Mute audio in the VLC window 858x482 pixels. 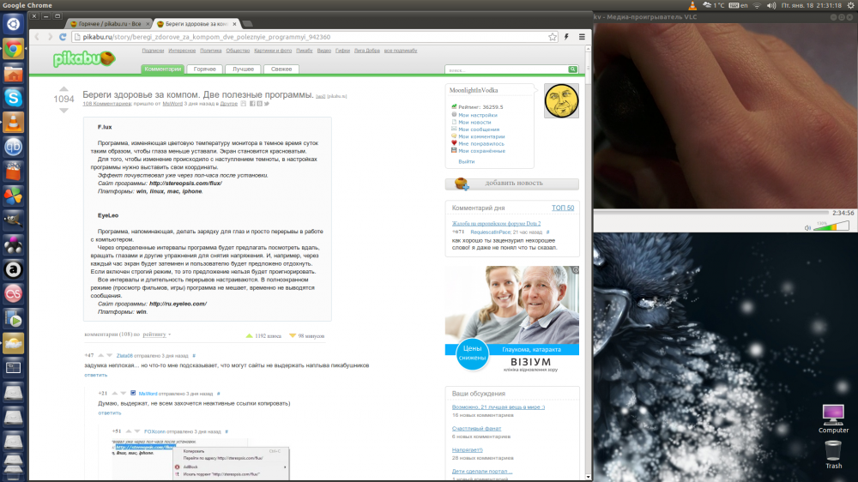click(807, 227)
